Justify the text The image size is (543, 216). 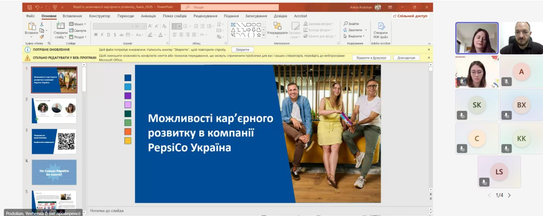(x=194, y=35)
